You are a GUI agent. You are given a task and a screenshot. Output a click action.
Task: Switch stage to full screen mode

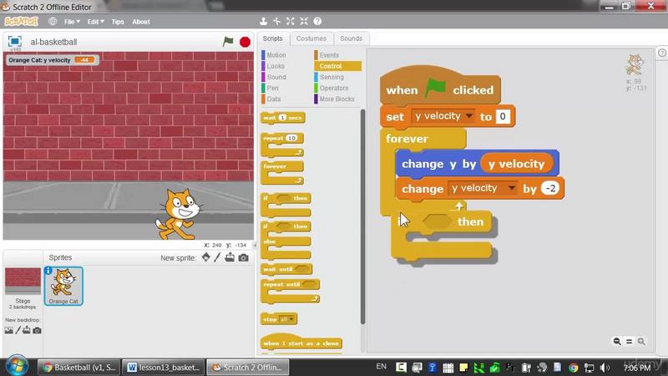click(x=14, y=41)
